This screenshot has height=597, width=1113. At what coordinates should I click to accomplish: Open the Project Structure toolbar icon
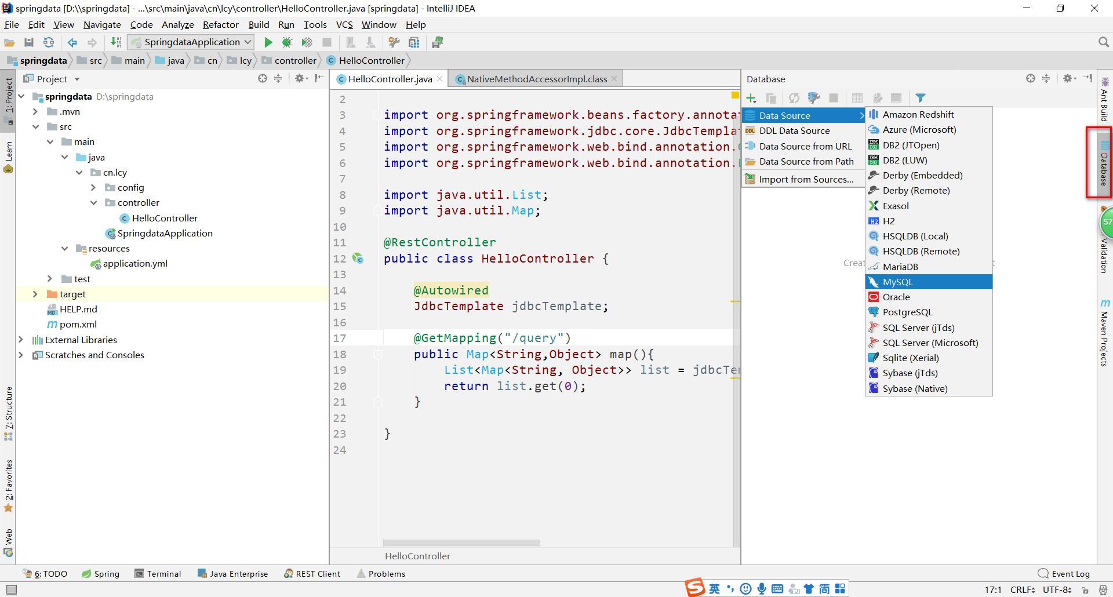pos(414,42)
